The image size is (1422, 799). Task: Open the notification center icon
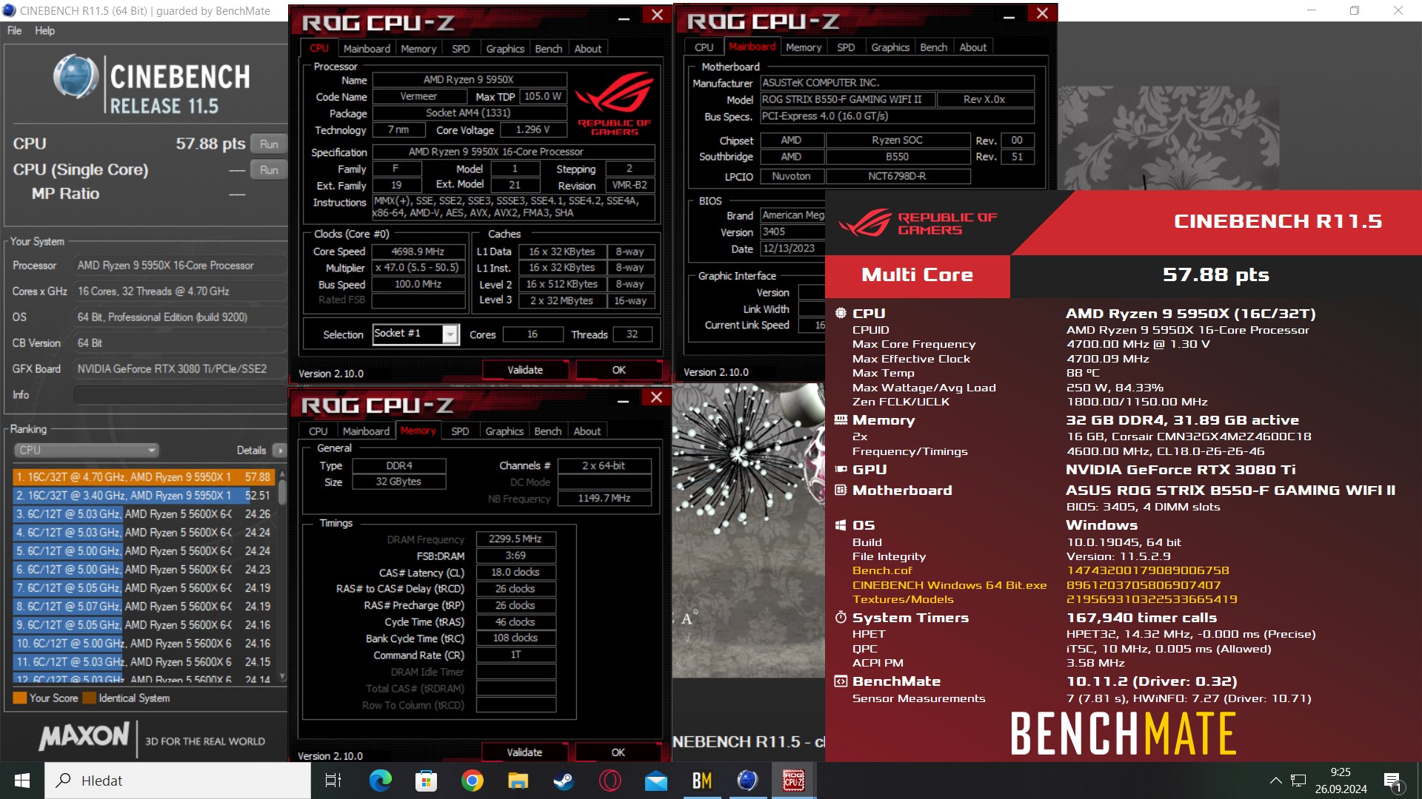[x=1392, y=781]
